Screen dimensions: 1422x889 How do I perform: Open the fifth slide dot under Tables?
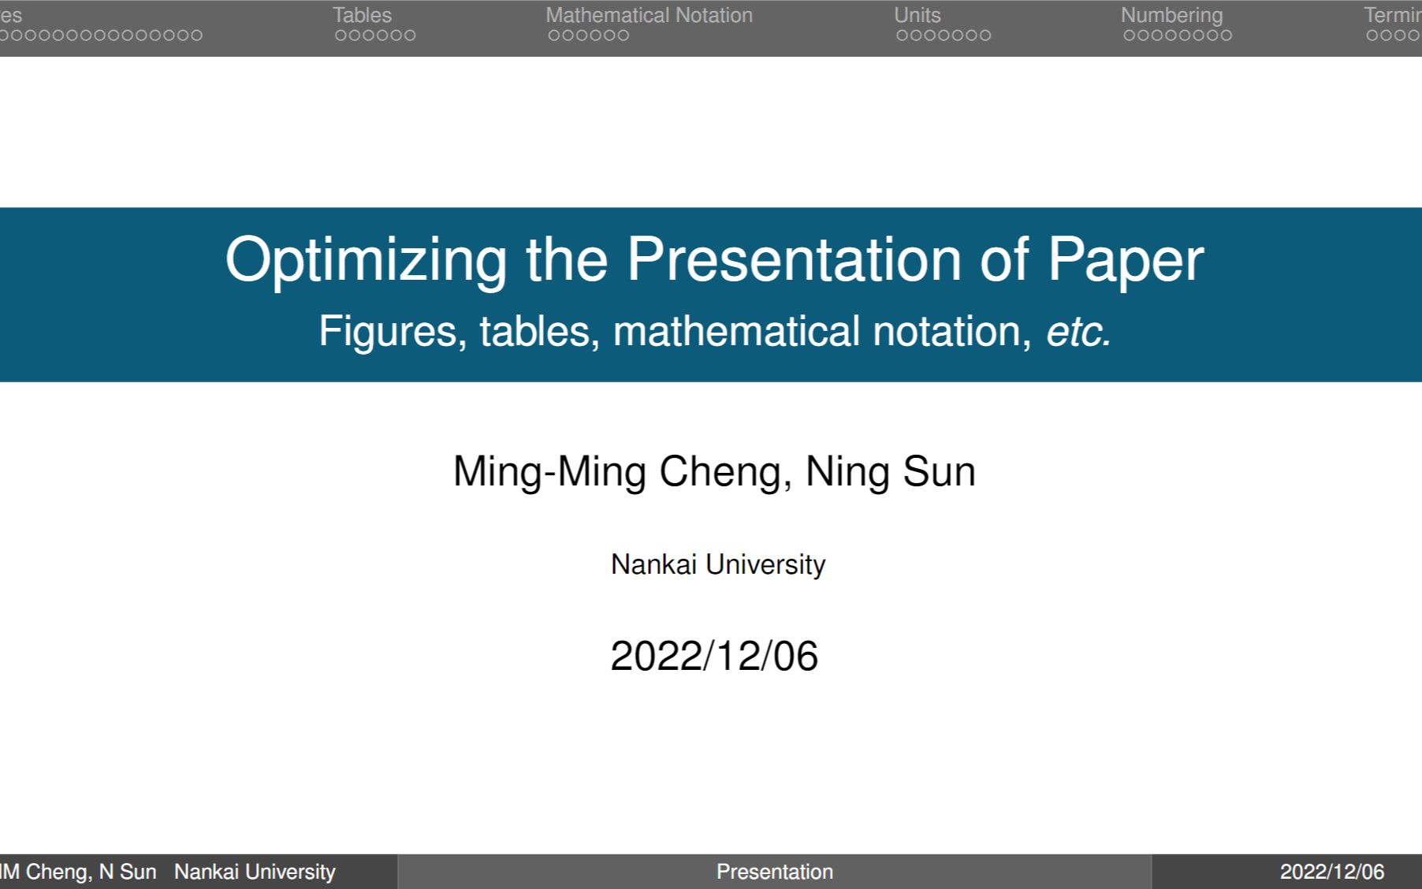click(396, 35)
